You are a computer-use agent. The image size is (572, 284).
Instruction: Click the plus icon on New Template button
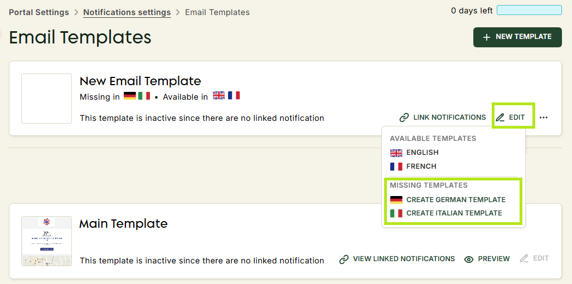click(x=487, y=37)
